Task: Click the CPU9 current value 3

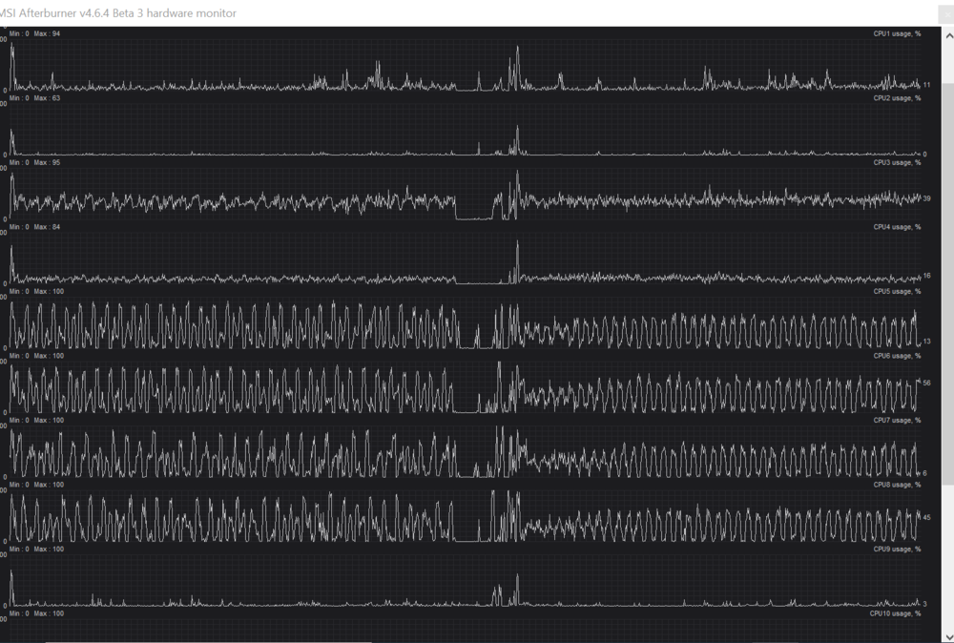Action: tap(924, 604)
